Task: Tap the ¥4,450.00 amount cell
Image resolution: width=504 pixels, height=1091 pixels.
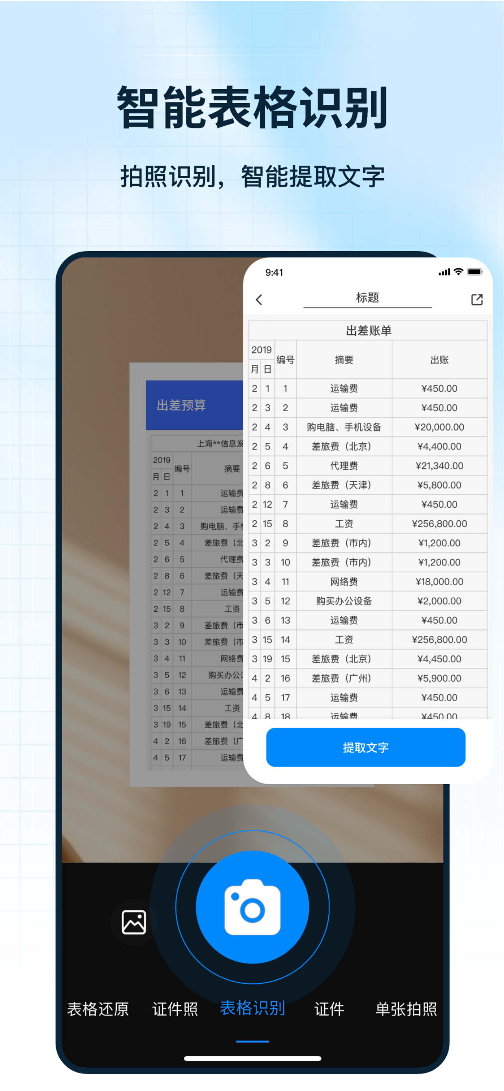Action: click(x=439, y=659)
